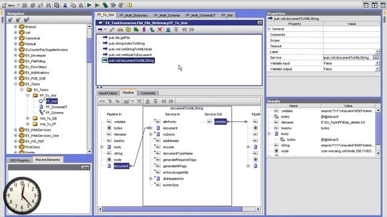This screenshot has height=217, width=387.
Task: Shift flow step up icon
Action: click(x=168, y=30)
